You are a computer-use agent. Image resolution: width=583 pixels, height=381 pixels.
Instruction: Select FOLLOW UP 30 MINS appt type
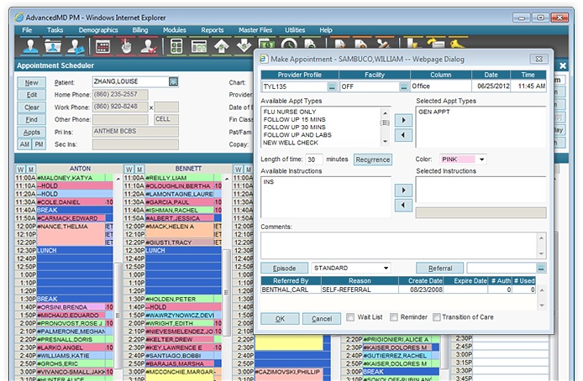coord(295,127)
